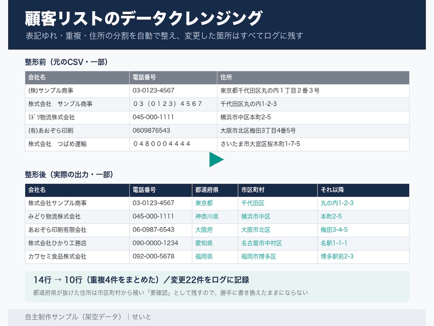Click the green arrow between the two tables
Screen dimensions: 434x326
click(x=216, y=159)
